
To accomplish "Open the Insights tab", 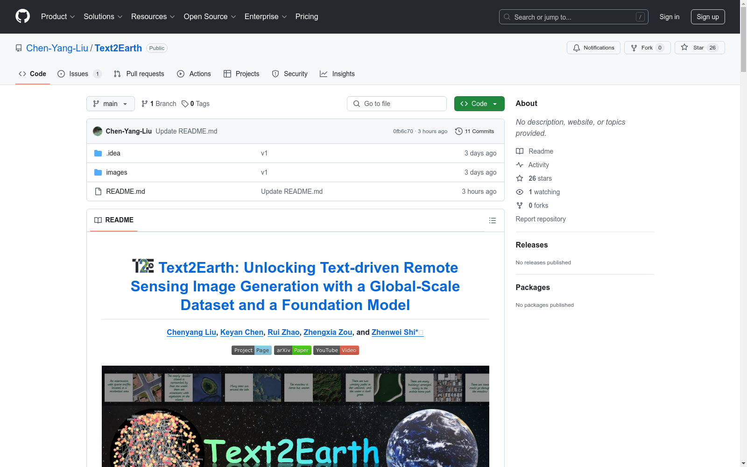I will click(337, 74).
